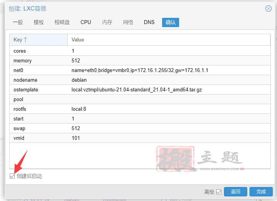Select the memory row key
277x201 pixels.
[x=22, y=61]
